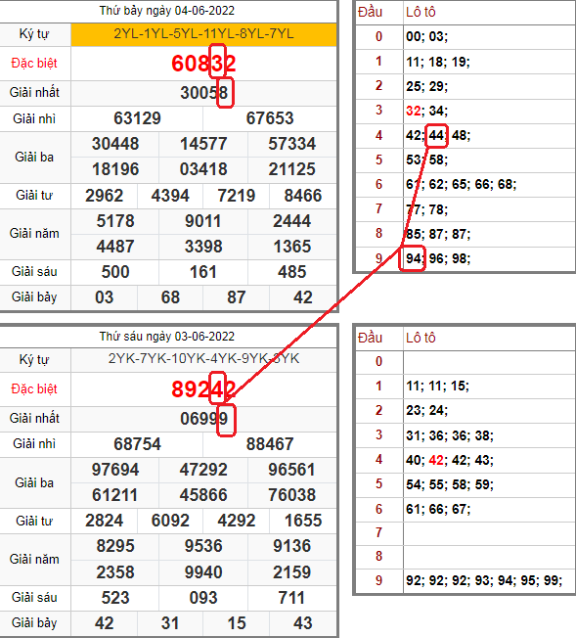Click fifth prize number 2358
The image size is (576, 638).
(x=115, y=572)
